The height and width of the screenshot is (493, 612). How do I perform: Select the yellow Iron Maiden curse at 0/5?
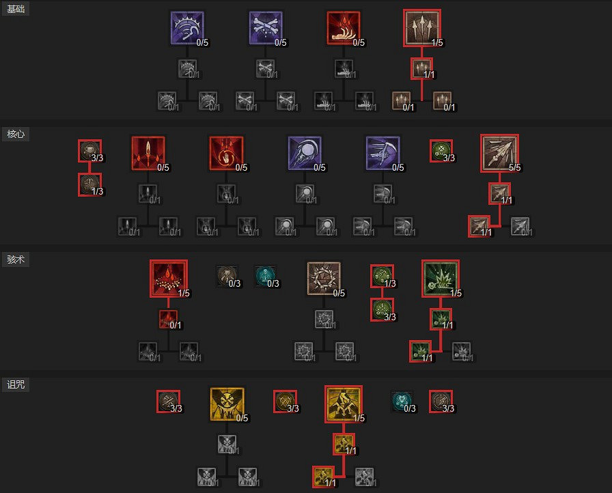[x=227, y=404]
